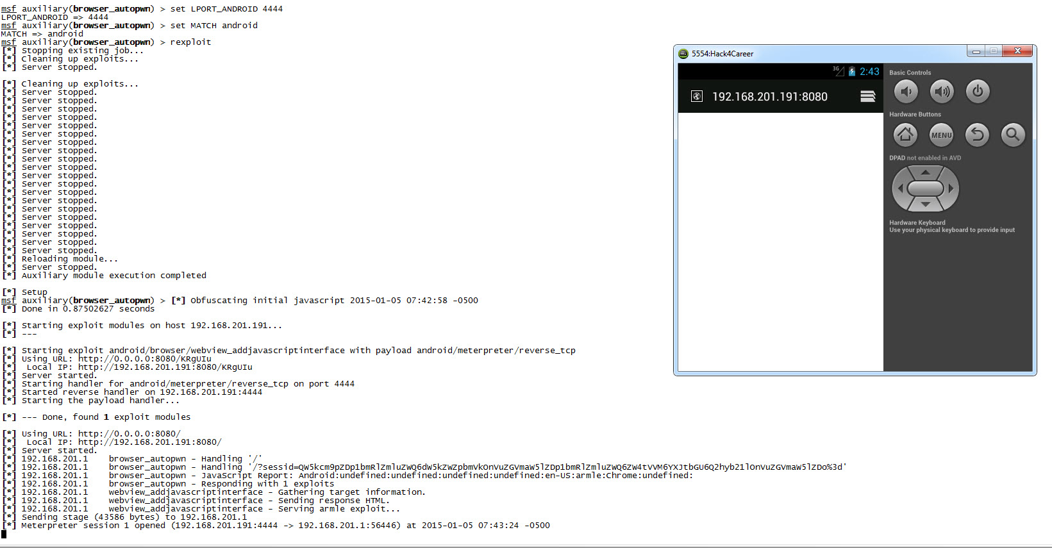Image resolution: width=1052 pixels, height=548 pixels.
Task: Click the emulator window's Android icon in title bar
Action: (683, 54)
